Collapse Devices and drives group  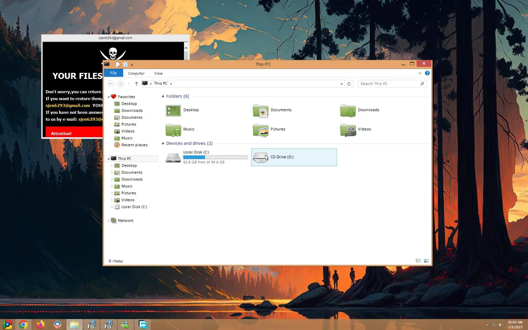(163, 143)
